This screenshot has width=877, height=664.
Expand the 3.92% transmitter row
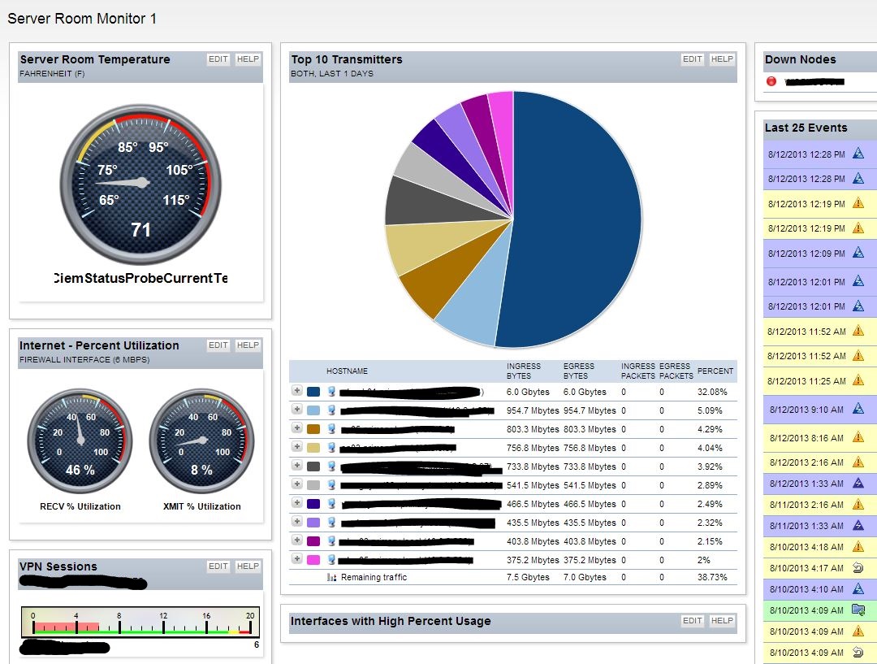(x=297, y=465)
